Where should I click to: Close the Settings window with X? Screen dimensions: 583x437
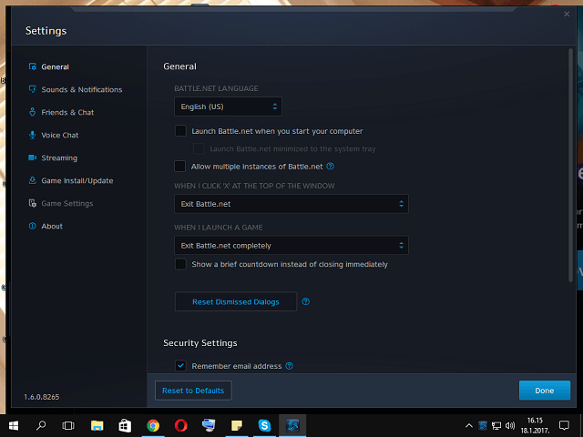567,14
